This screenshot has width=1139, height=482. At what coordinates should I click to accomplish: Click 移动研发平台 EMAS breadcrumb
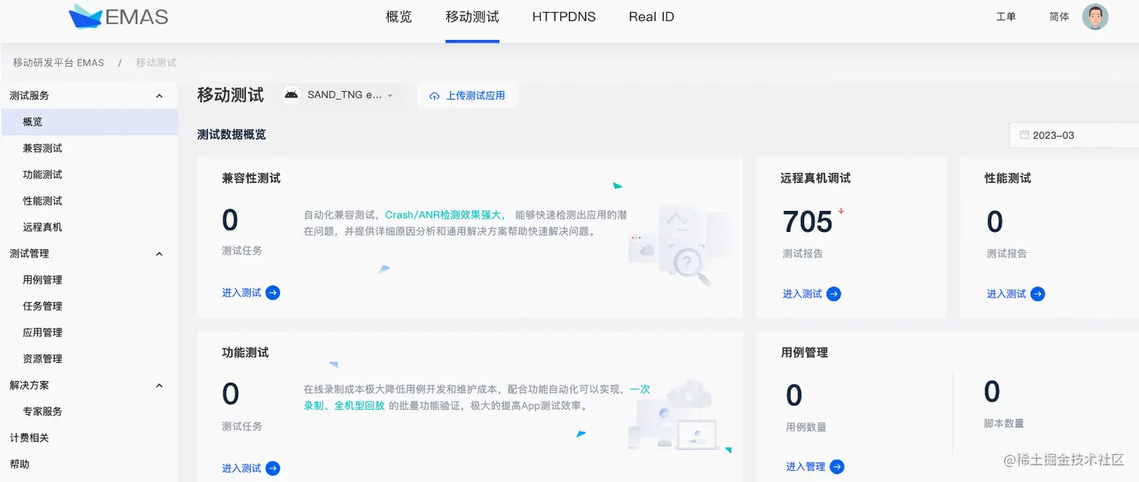point(58,63)
